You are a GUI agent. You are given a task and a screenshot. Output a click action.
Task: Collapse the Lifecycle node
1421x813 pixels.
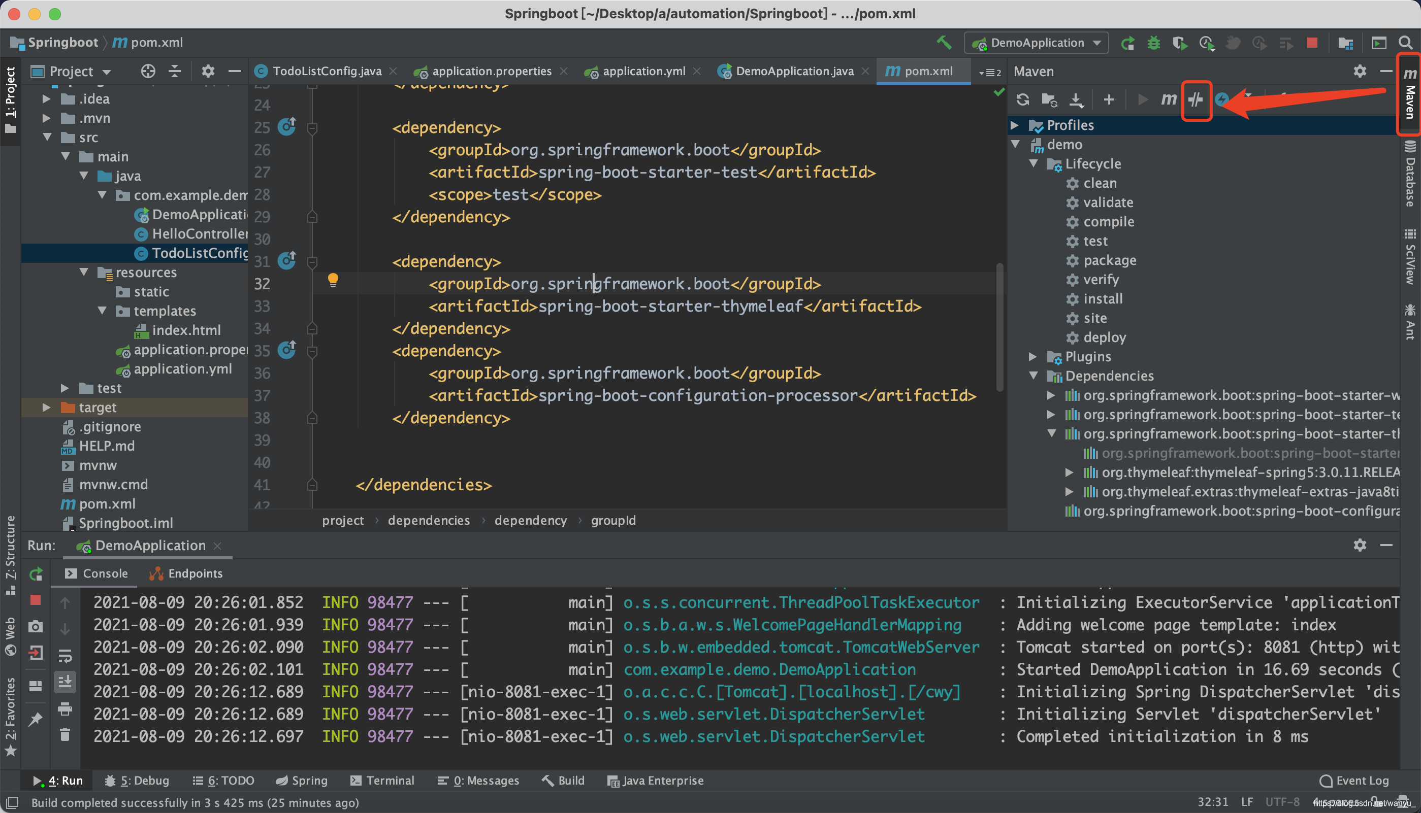pyautogui.click(x=1035, y=163)
